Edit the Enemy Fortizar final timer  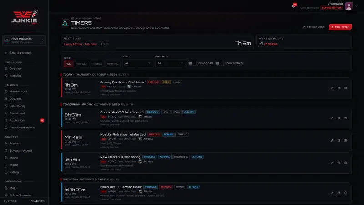pos(332,88)
